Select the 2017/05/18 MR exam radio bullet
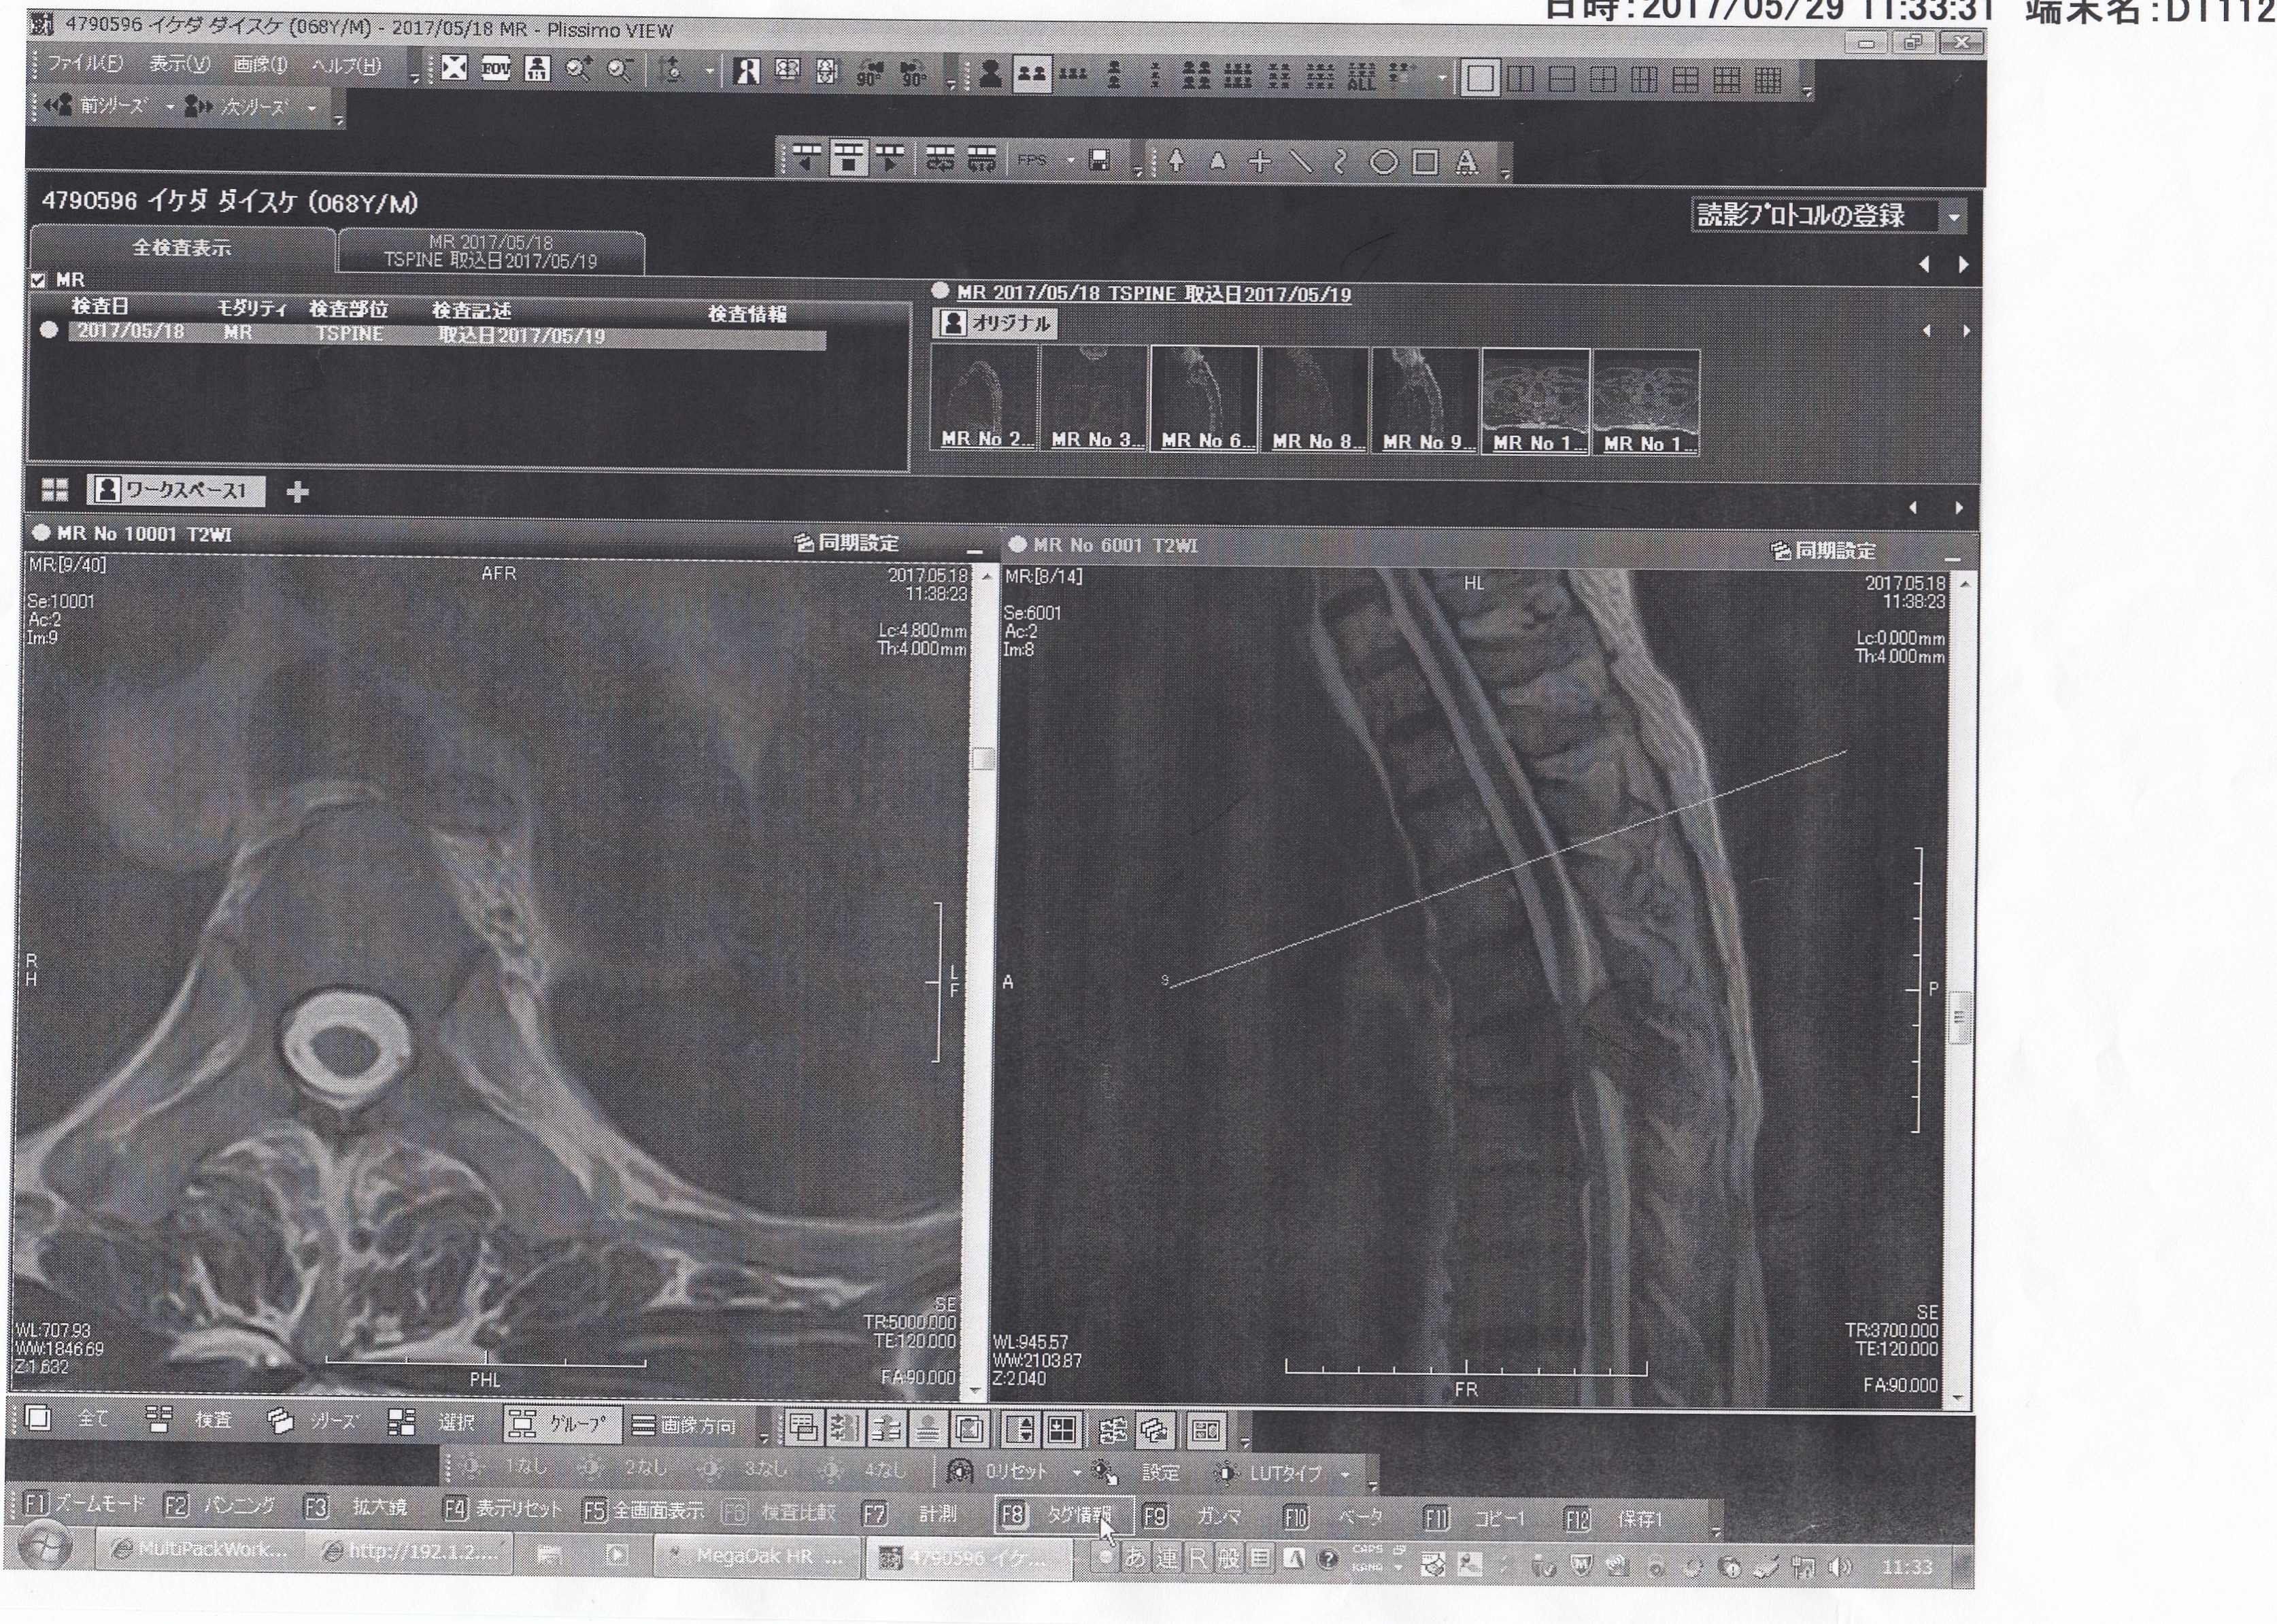Screen dimensions: 2277x1624 (48, 330)
